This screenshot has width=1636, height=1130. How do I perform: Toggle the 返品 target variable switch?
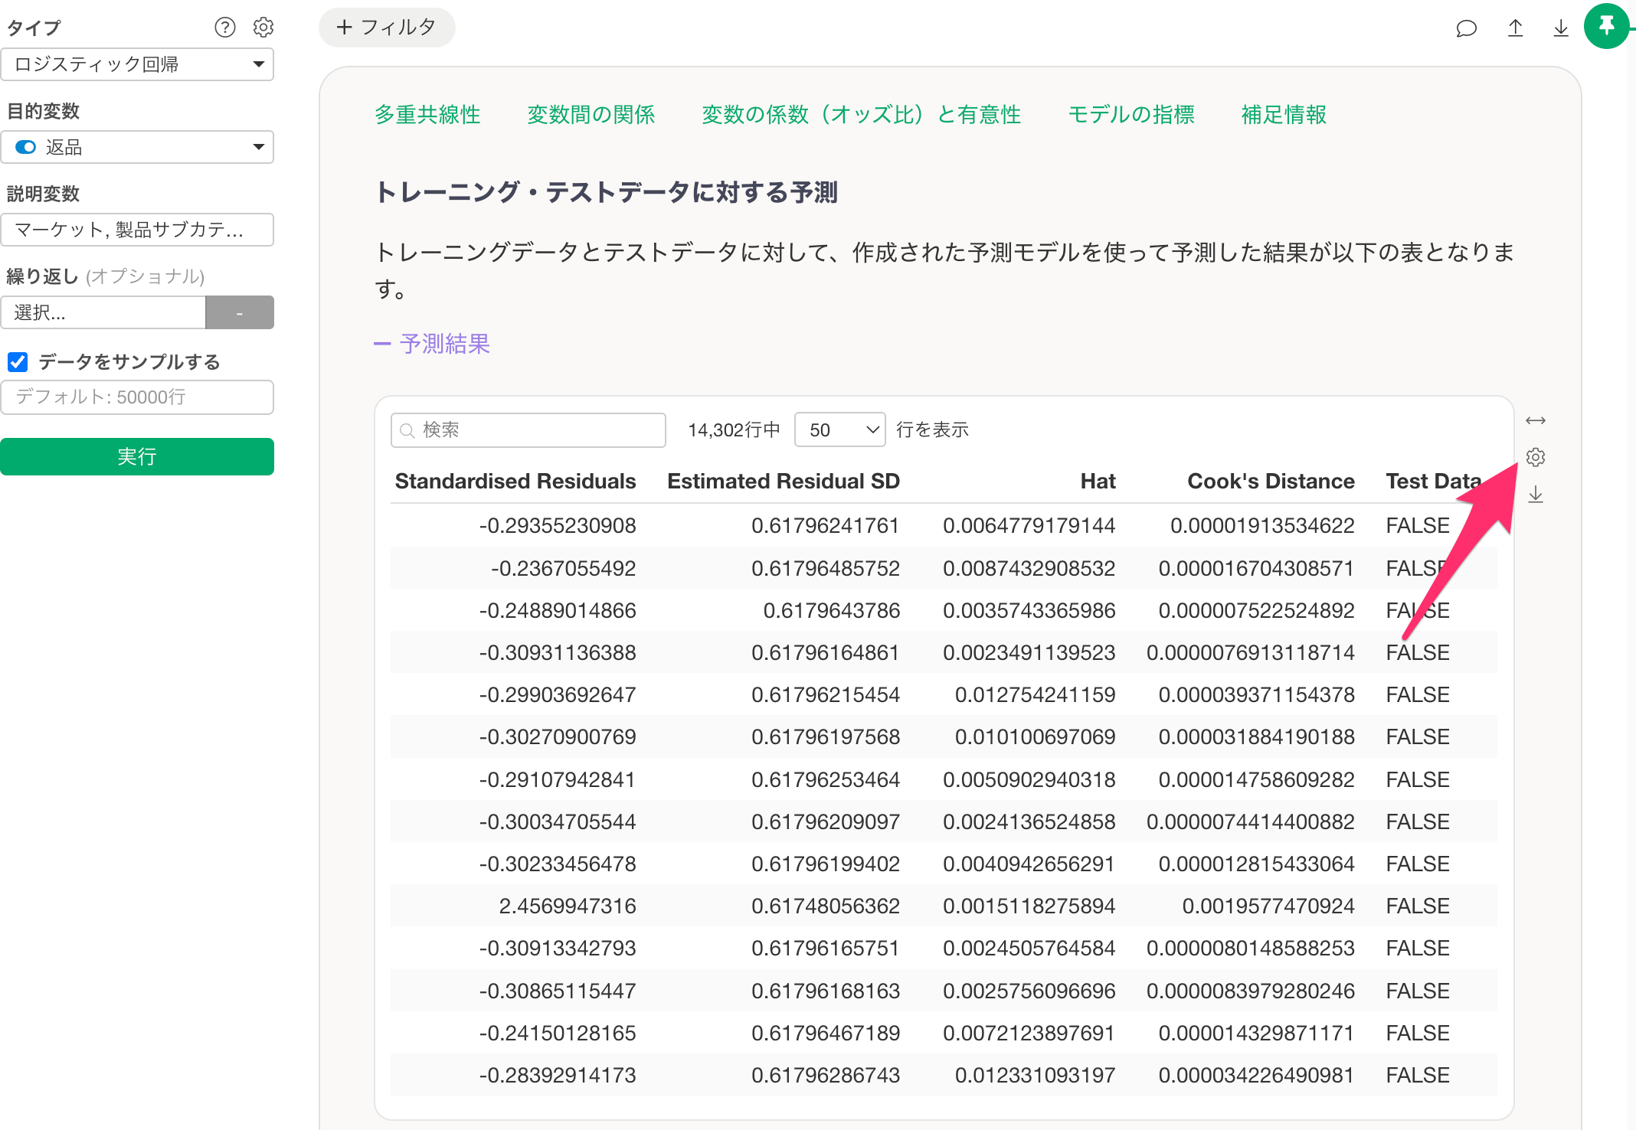pyautogui.click(x=25, y=147)
